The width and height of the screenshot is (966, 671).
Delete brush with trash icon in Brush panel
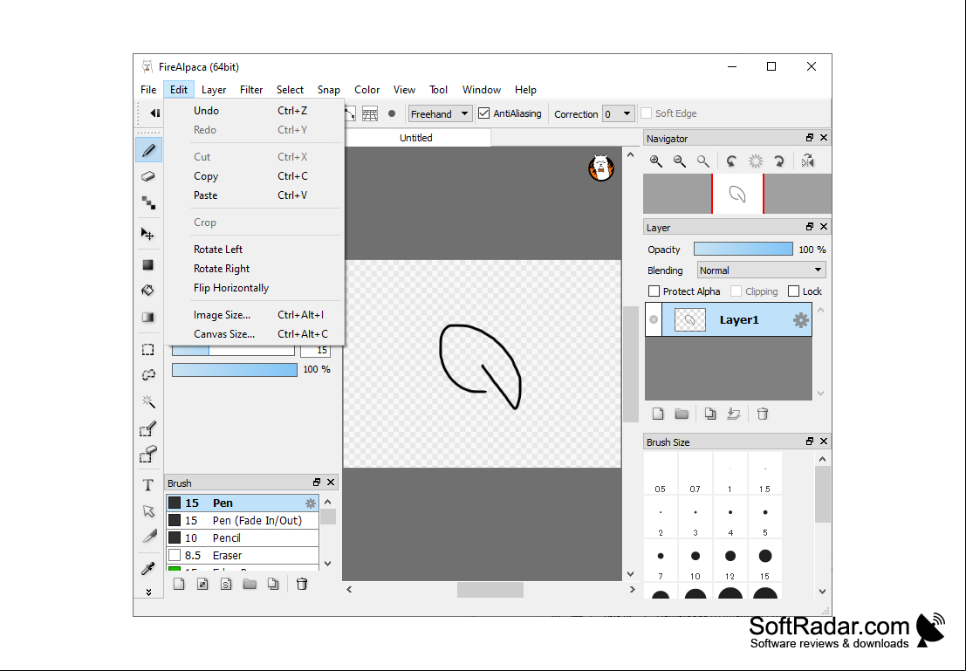[302, 584]
